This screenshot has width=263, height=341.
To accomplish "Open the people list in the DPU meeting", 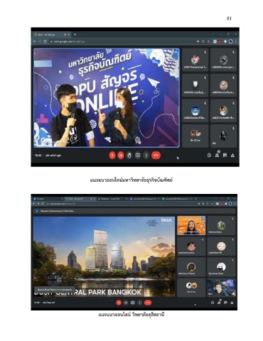I will 217,155.
